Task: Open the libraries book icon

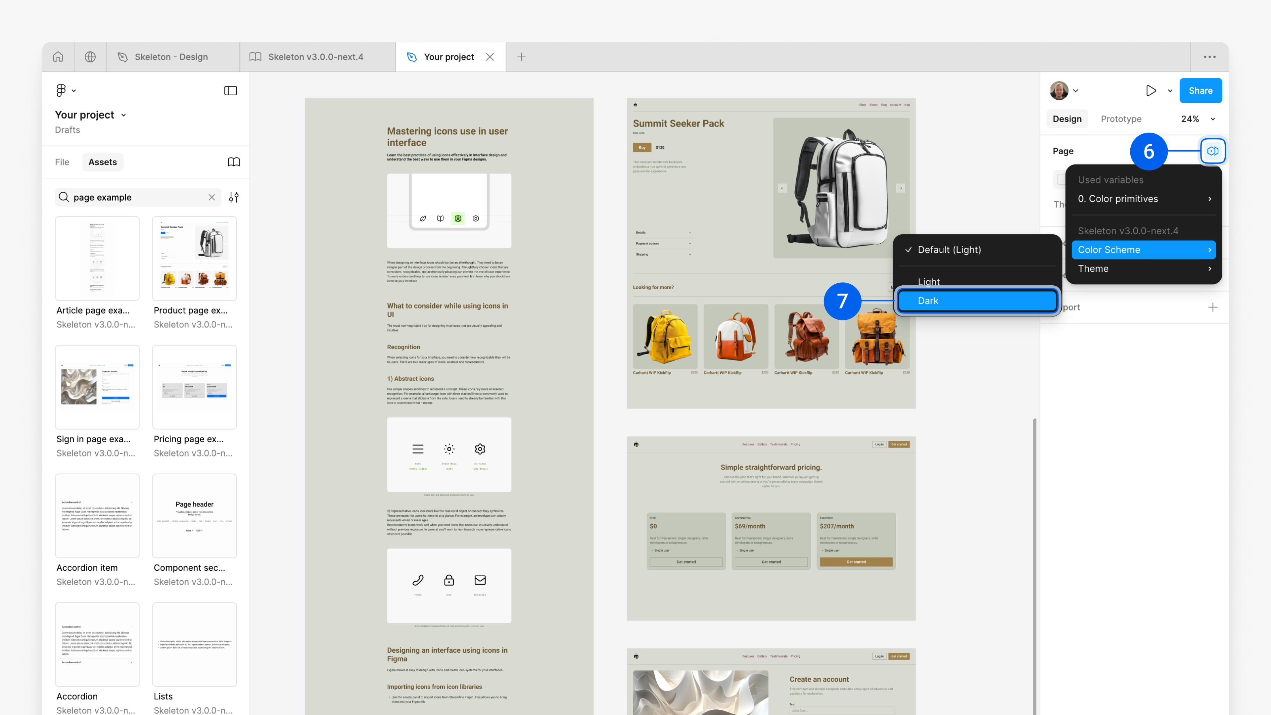Action: pyautogui.click(x=233, y=162)
